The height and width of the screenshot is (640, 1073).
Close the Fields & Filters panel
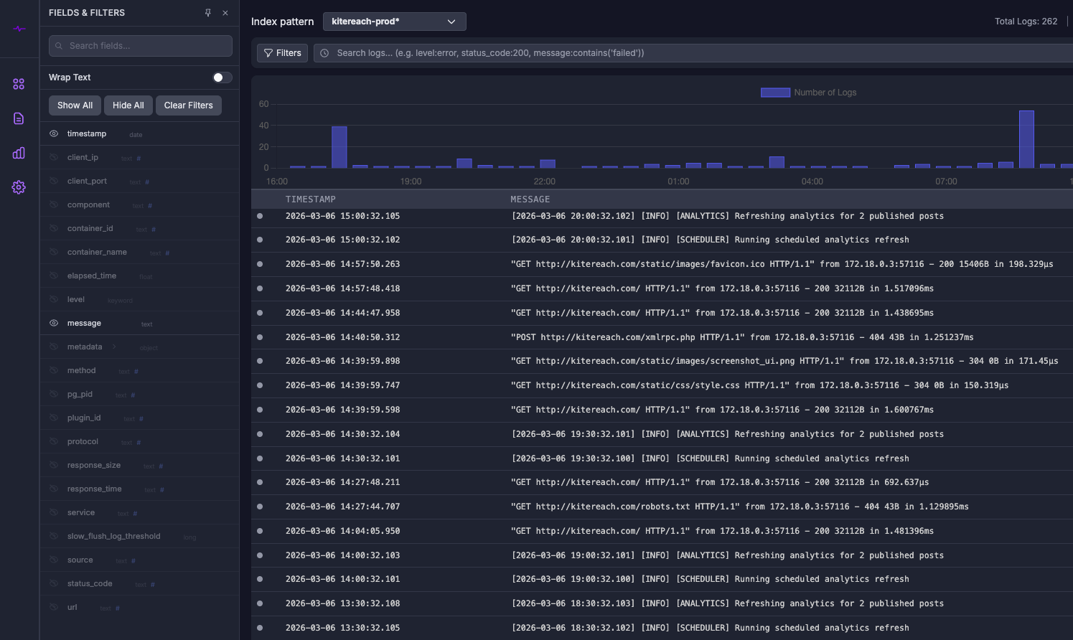[225, 12]
